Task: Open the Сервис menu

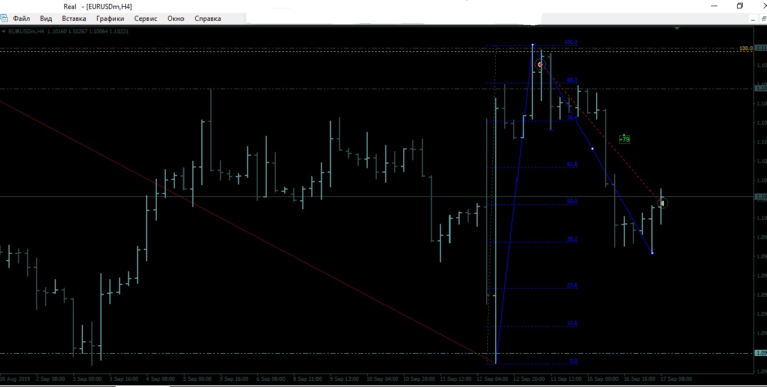Action: (146, 19)
